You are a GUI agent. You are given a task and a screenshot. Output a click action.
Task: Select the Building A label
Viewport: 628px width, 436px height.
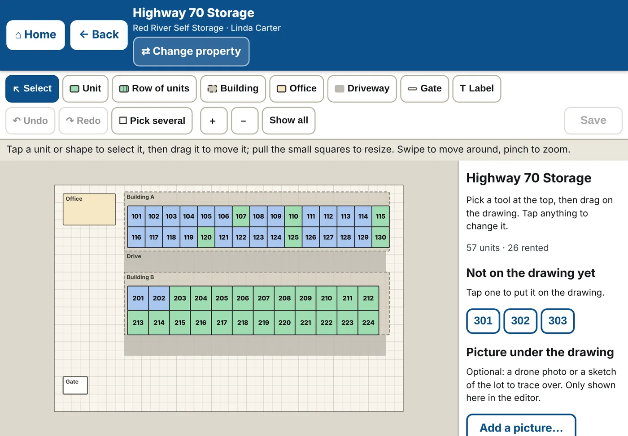click(x=140, y=197)
